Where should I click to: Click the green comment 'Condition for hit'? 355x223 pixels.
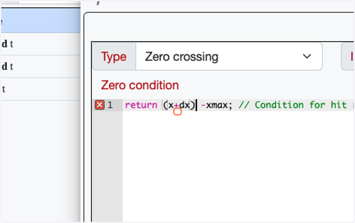(301, 105)
